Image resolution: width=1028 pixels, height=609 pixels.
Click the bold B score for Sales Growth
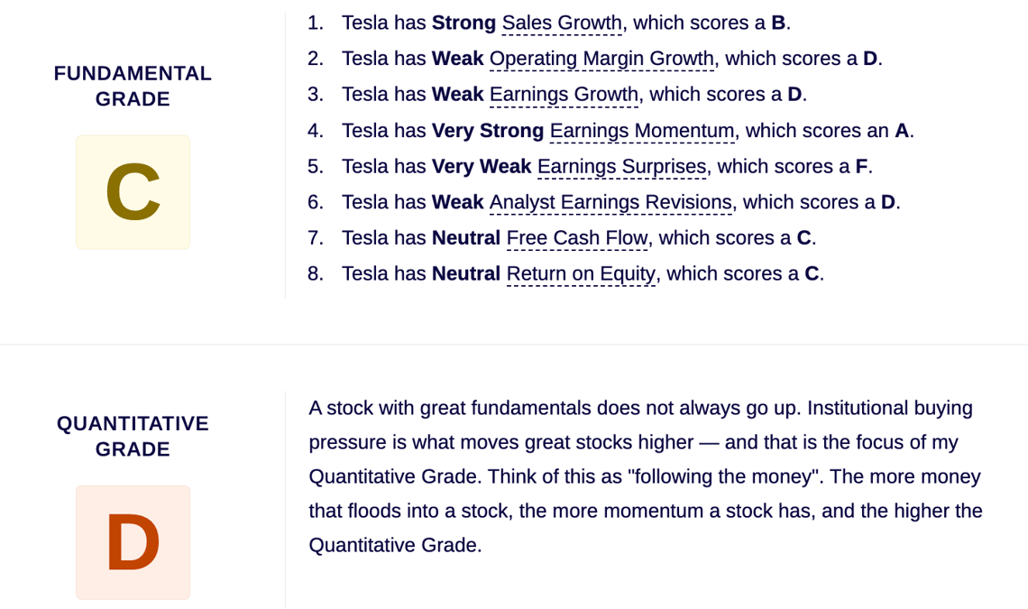click(778, 23)
